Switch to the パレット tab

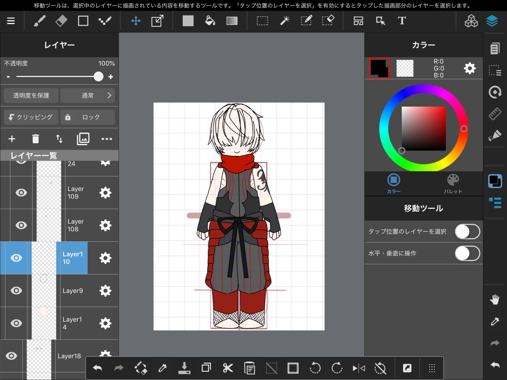click(453, 184)
